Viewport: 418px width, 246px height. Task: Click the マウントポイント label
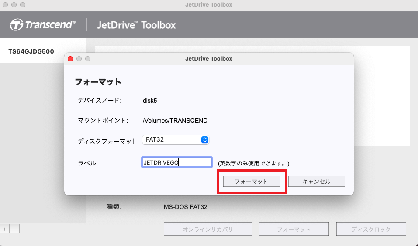point(103,120)
